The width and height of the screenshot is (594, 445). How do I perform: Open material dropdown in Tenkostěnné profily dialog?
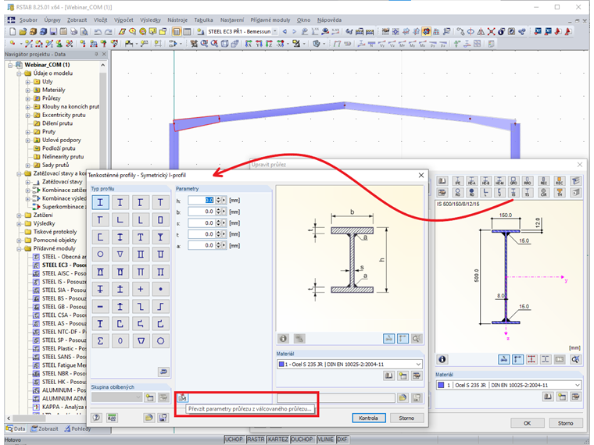click(418, 364)
